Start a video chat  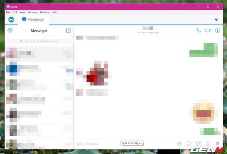click(x=208, y=30)
